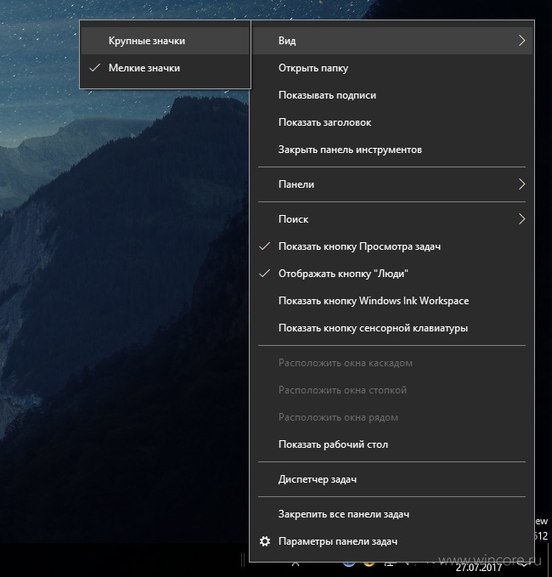Image resolution: width=552 pixels, height=577 pixels.
Task: Uncheck Показать кнопку Просмотра задач
Action: (391, 246)
